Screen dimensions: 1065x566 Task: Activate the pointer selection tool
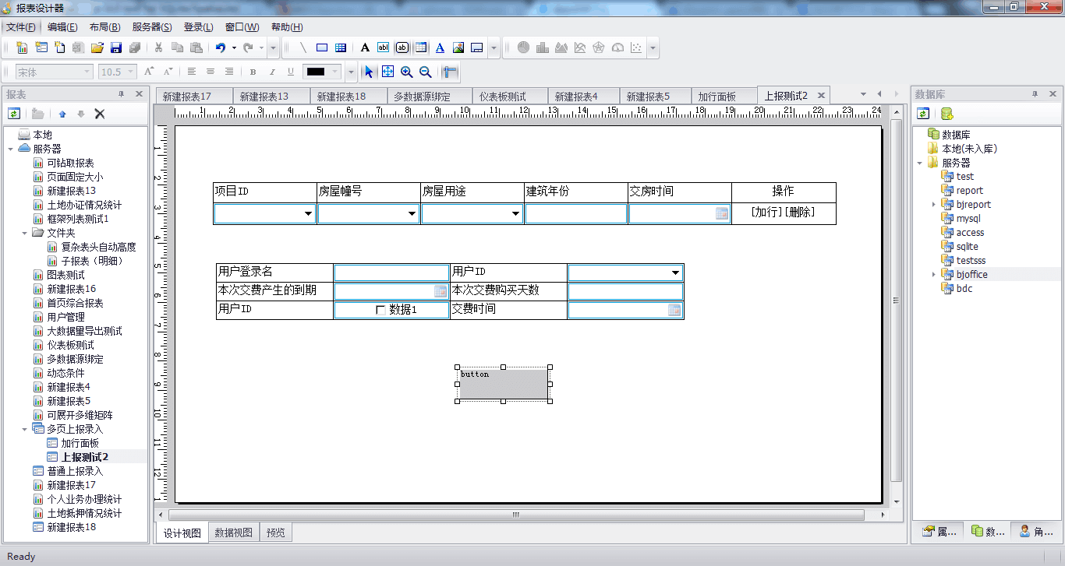click(x=369, y=72)
